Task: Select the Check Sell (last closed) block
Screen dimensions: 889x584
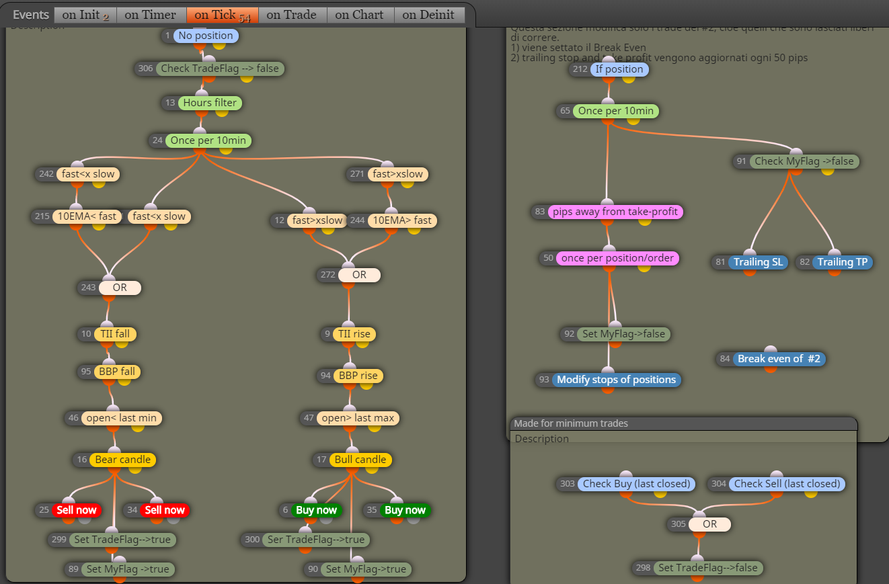Action: pyautogui.click(x=787, y=484)
